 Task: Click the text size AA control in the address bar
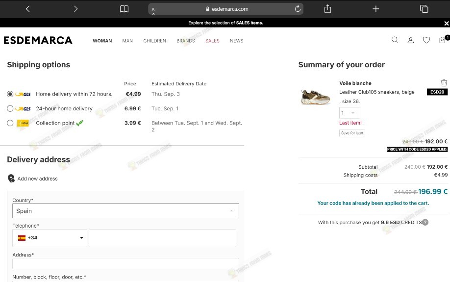153,11
